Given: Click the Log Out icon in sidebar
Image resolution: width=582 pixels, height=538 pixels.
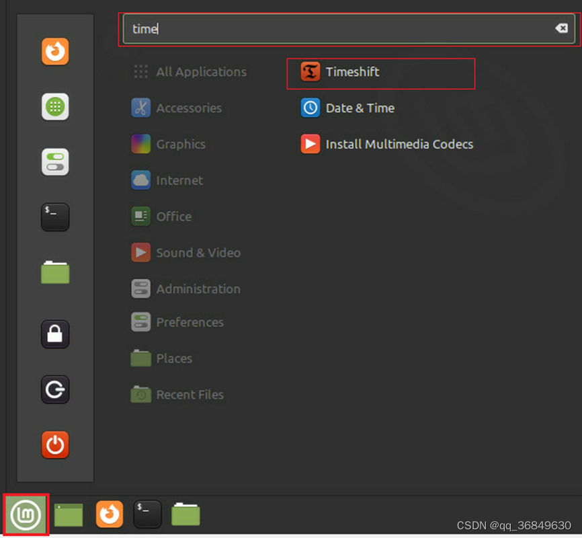Looking at the screenshot, I should (55, 389).
